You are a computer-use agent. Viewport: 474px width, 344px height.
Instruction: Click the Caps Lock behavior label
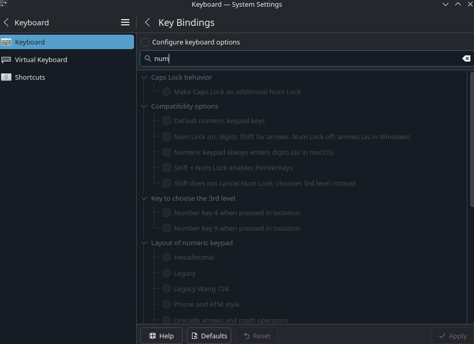[182, 78]
